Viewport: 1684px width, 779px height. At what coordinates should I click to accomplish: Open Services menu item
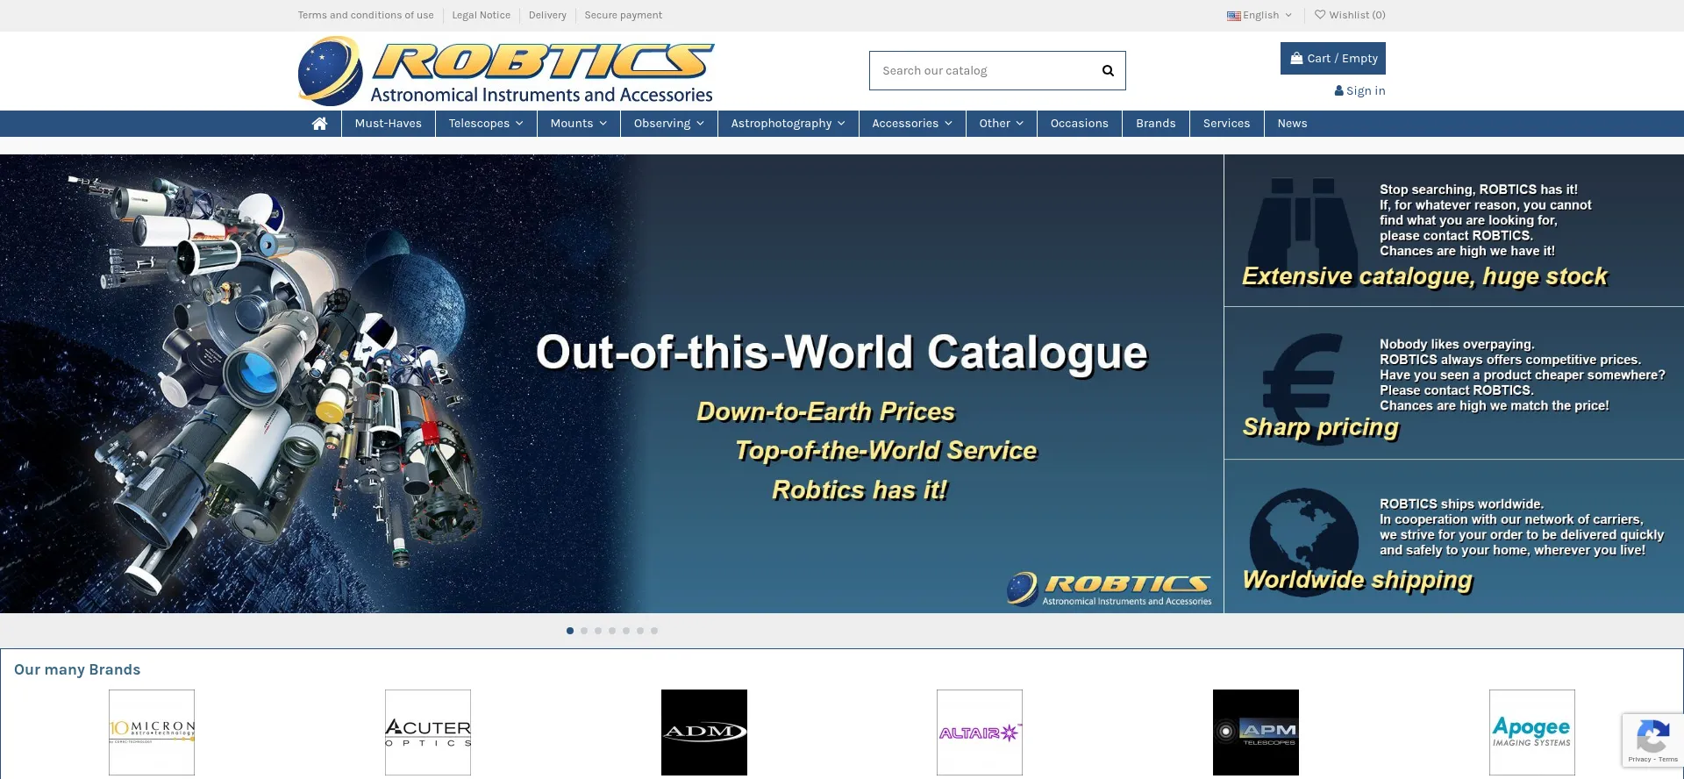(1227, 124)
